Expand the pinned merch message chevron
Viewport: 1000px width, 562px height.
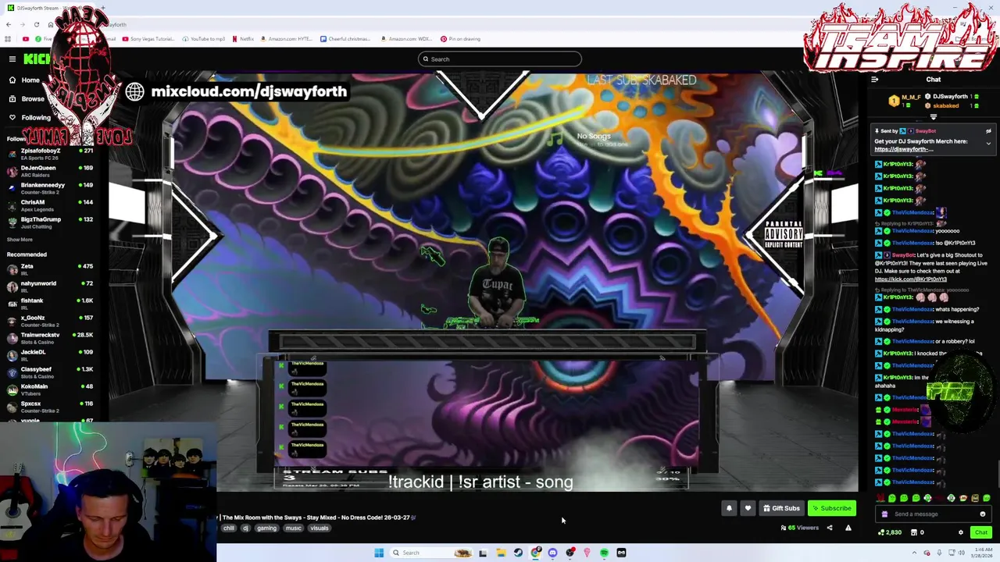(x=988, y=144)
